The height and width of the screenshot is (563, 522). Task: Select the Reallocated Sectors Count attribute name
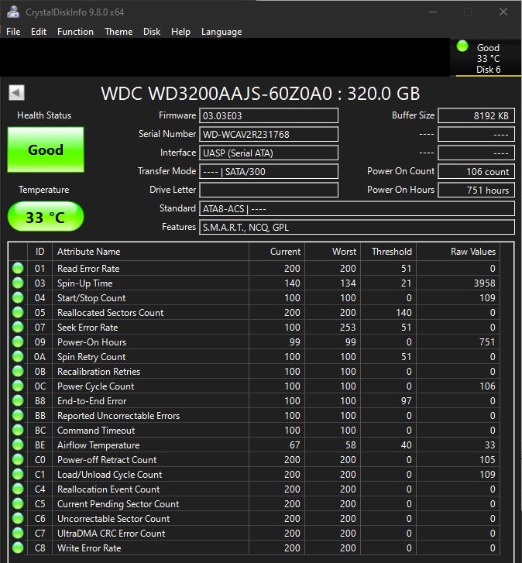click(110, 312)
